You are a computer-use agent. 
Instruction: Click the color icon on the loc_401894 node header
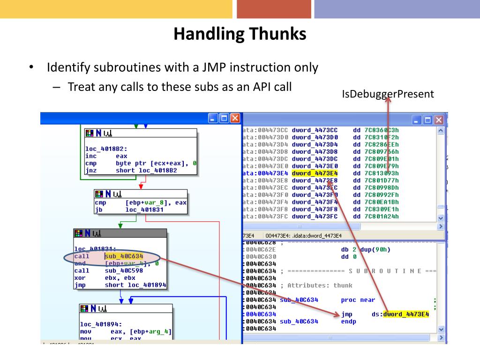pyautogui.click(x=84, y=308)
